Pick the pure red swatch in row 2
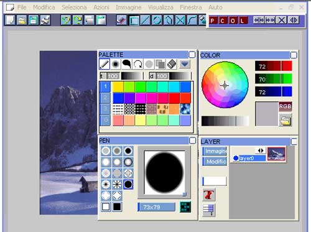Image resolution: width=311 pixels, height=232 pixels. coord(174,98)
